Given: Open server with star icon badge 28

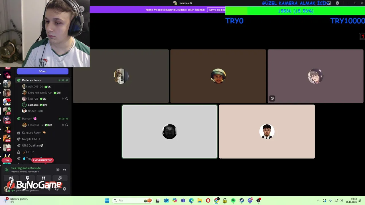Looking at the screenshot, I should [x=7, y=75].
